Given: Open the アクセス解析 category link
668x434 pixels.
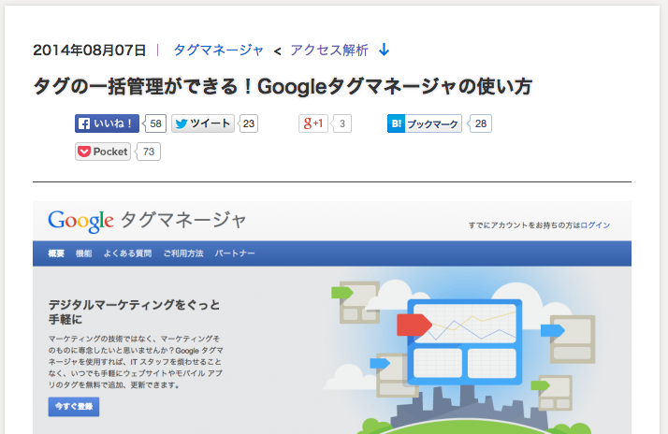Looking at the screenshot, I should 329,51.
